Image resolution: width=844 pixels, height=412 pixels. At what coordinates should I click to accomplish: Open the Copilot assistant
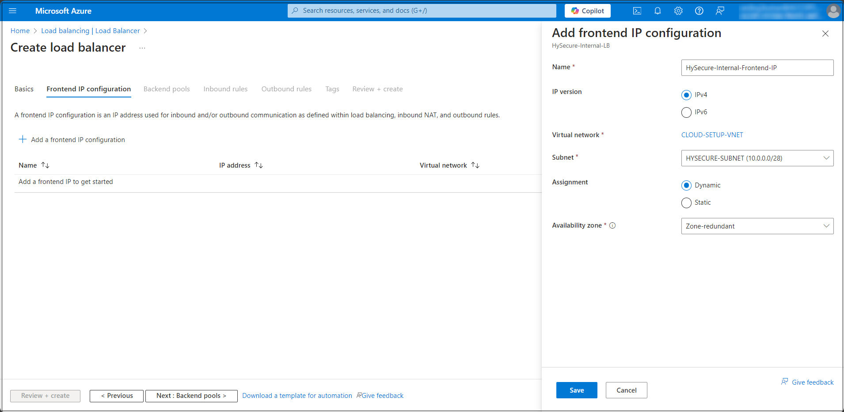[x=587, y=11]
